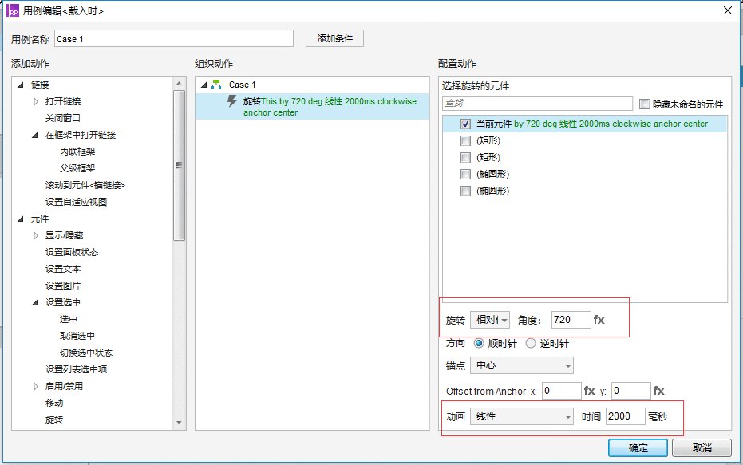Select the 内联框架 action
Screen dimensions: 743x465
(x=77, y=152)
